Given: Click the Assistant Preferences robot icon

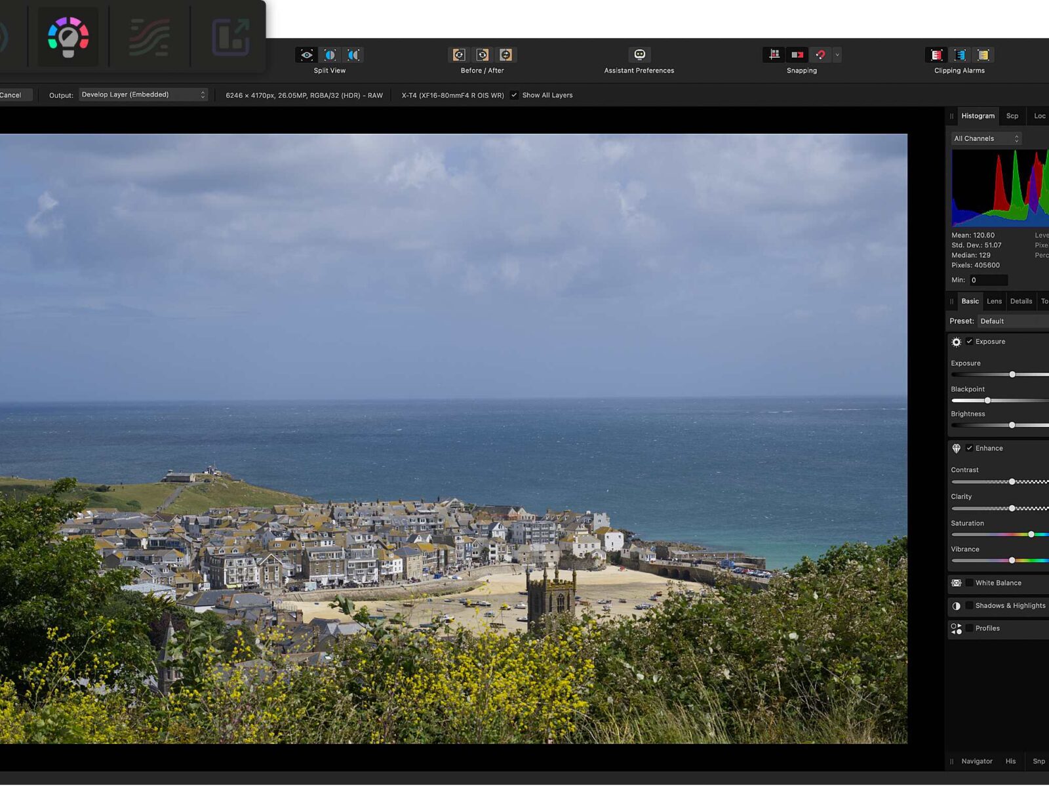Looking at the screenshot, I should click(639, 55).
